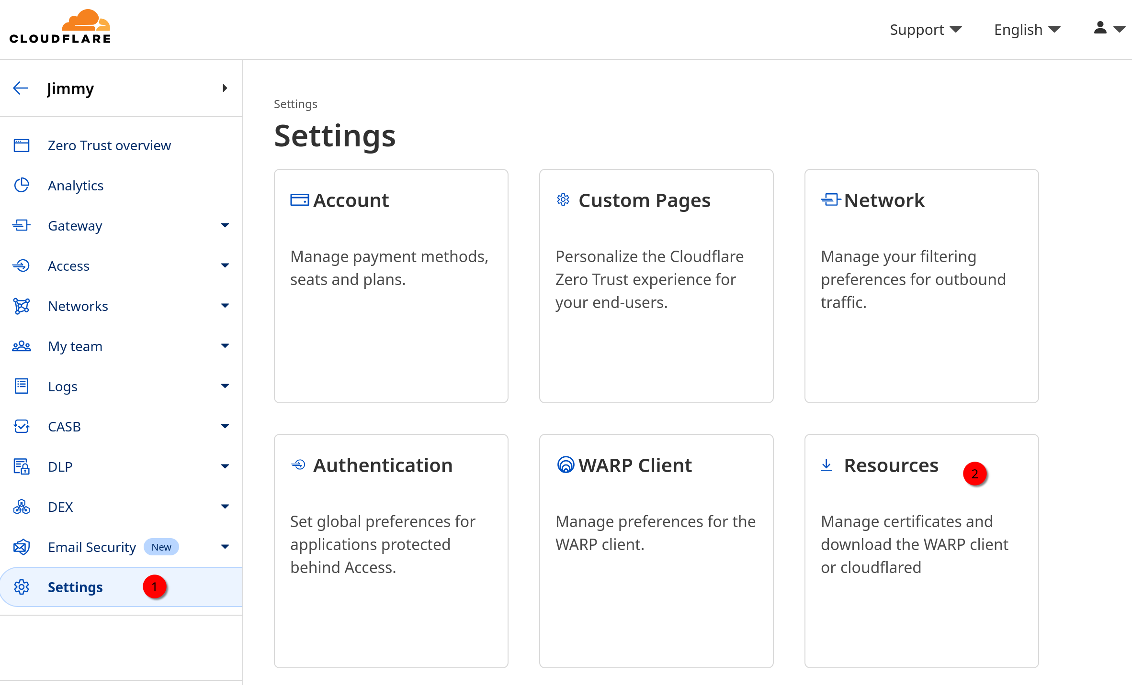Expand the My team submenu chevron

point(225,346)
